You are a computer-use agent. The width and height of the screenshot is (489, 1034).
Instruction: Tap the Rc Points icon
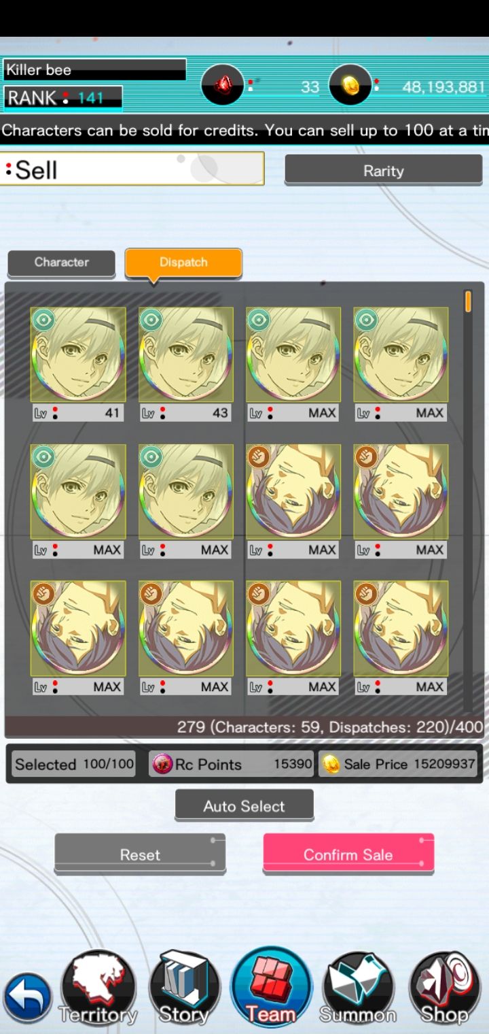(162, 764)
